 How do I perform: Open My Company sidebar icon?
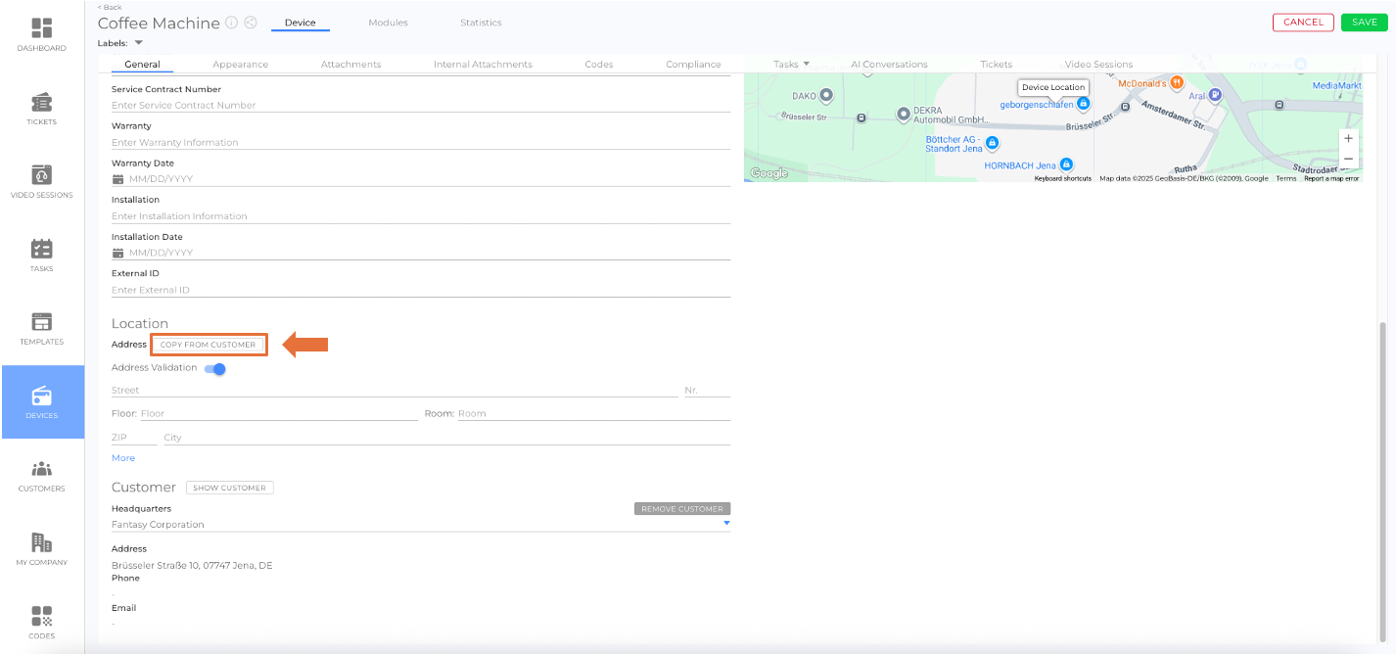pos(42,548)
